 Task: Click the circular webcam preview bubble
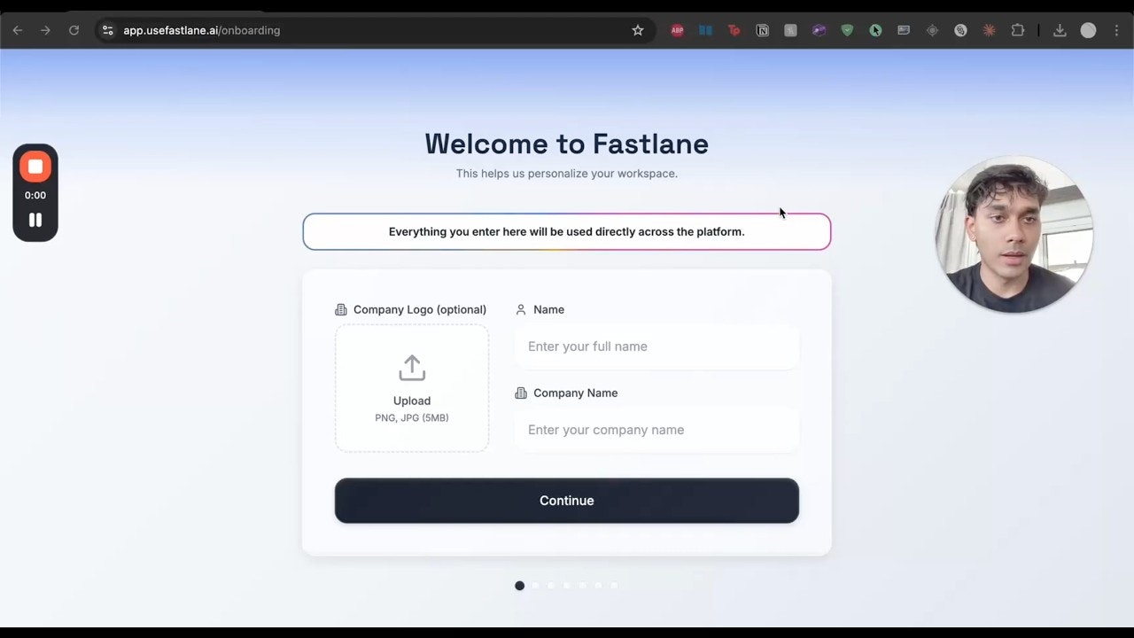[x=1014, y=234]
